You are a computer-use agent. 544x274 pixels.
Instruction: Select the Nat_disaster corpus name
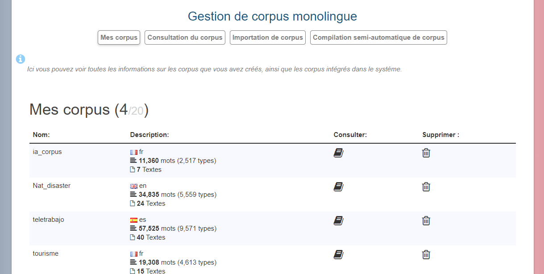click(x=52, y=186)
